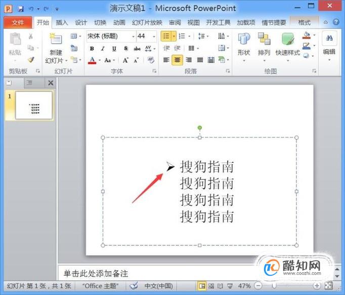The image size is (345, 295).
Task: Select slide 1 thumbnail
Action: (x=34, y=105)
